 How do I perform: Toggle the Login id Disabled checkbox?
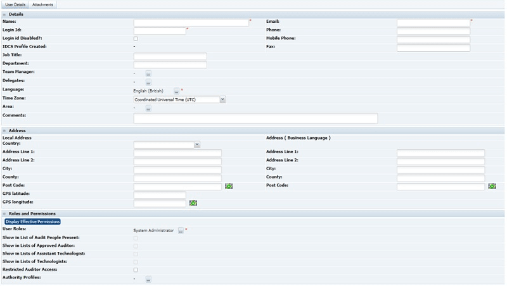[136, 39]
